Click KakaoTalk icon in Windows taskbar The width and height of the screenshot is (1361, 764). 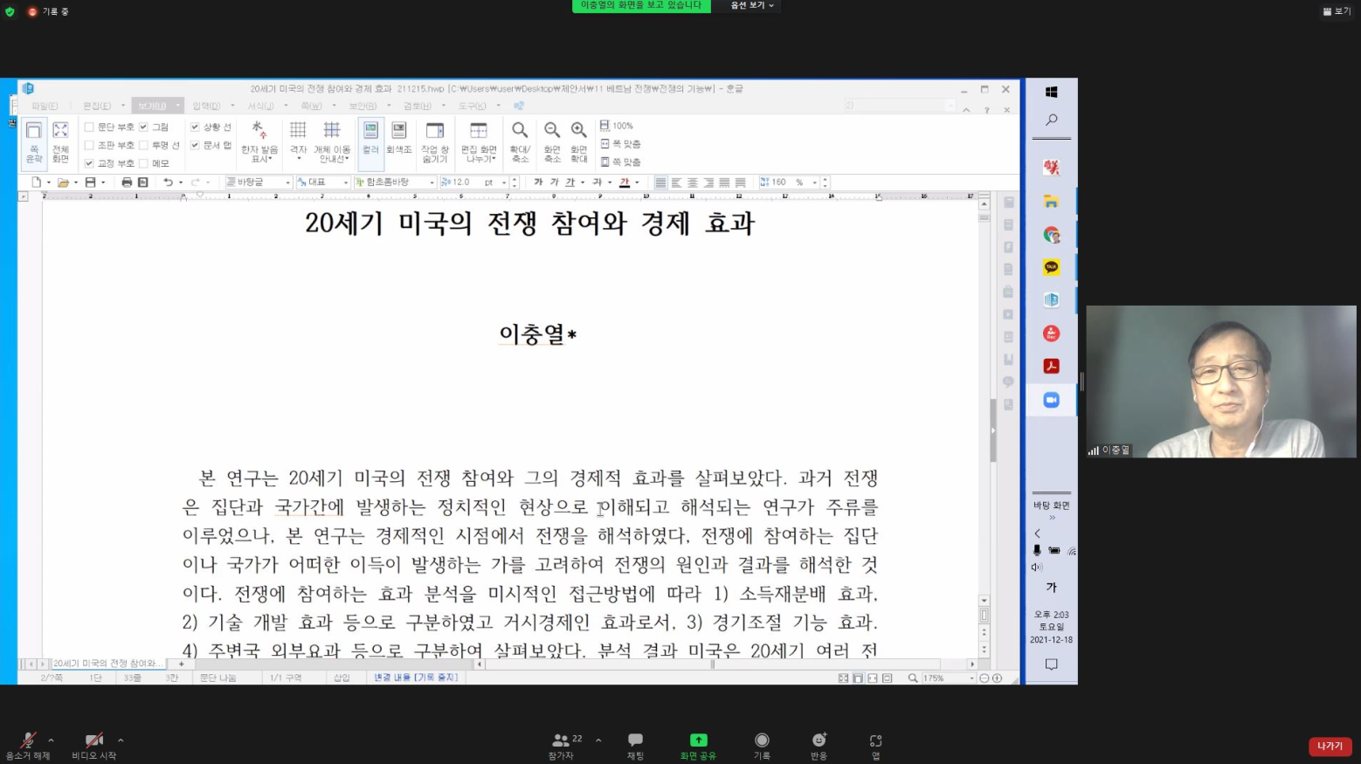1051,267
